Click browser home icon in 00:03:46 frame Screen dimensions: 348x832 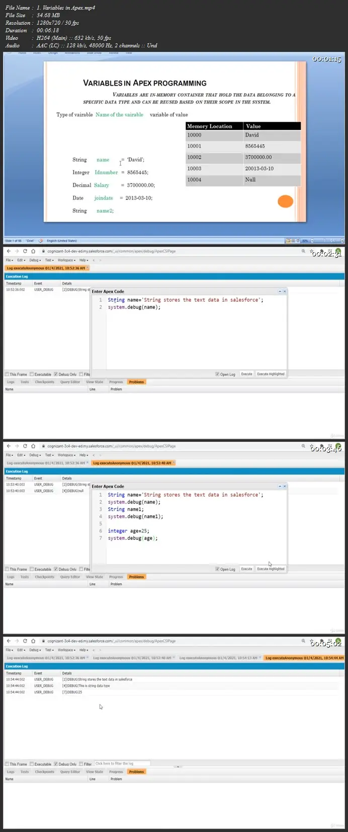[33, 446]
